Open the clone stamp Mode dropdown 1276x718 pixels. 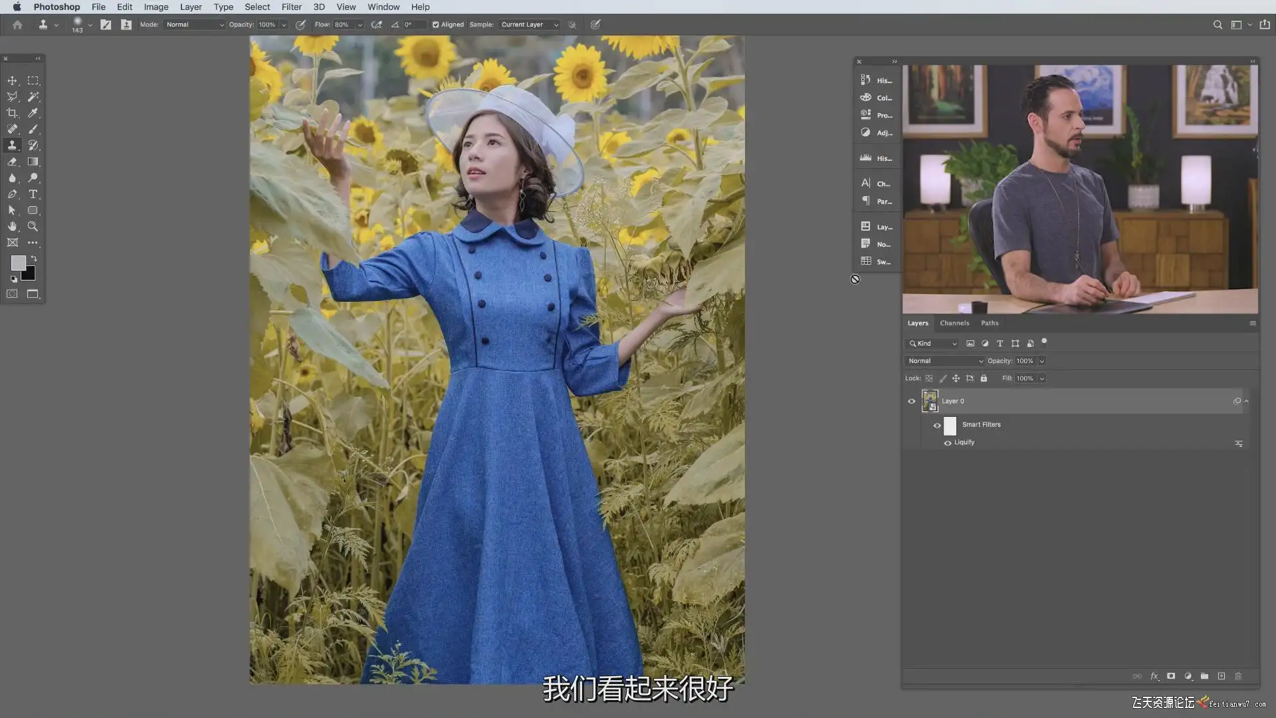[x=195, y=25]
